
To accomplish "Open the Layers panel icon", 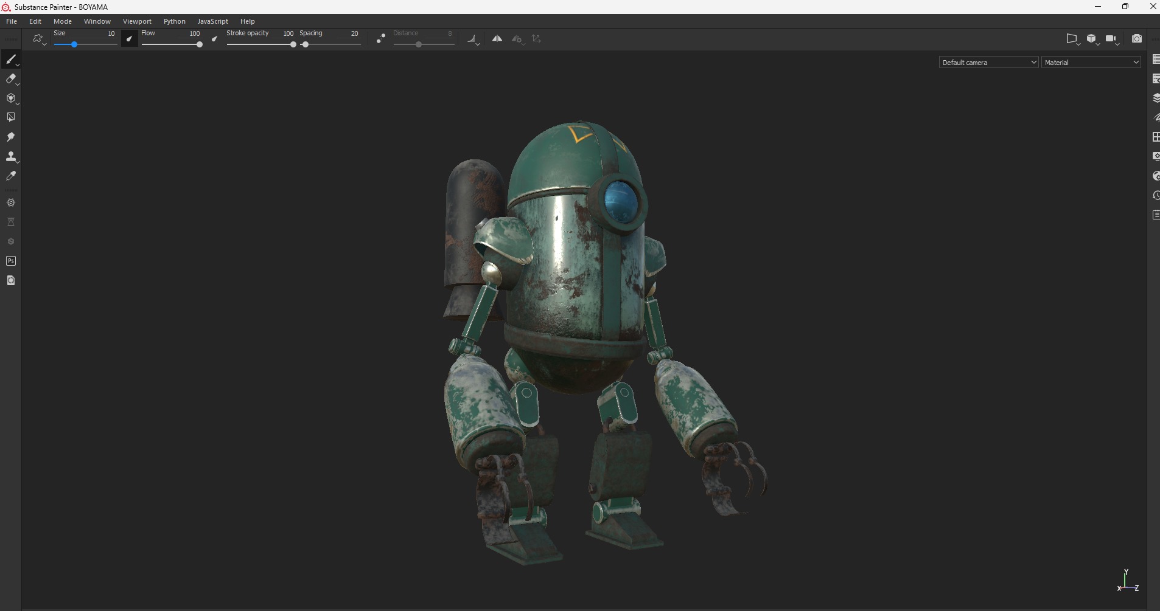I will [x=1155, y=98].
